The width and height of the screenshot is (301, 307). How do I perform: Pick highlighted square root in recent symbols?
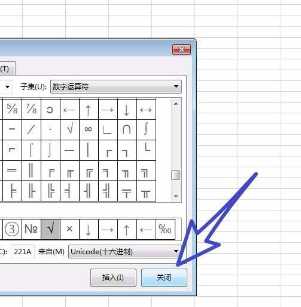pyautogui.click(x=51, y=229)
